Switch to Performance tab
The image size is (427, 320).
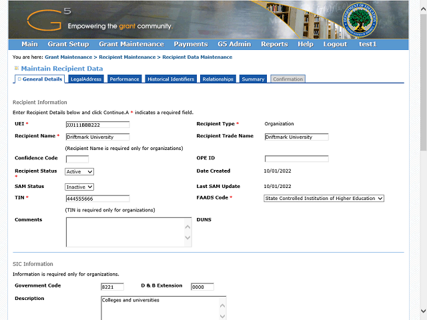[125, 79]
